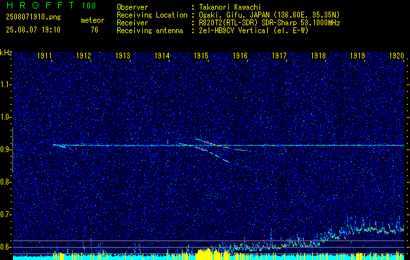410x260 pixels.
Task: Click frequency label 0.7
Action: tap(5, 214)
